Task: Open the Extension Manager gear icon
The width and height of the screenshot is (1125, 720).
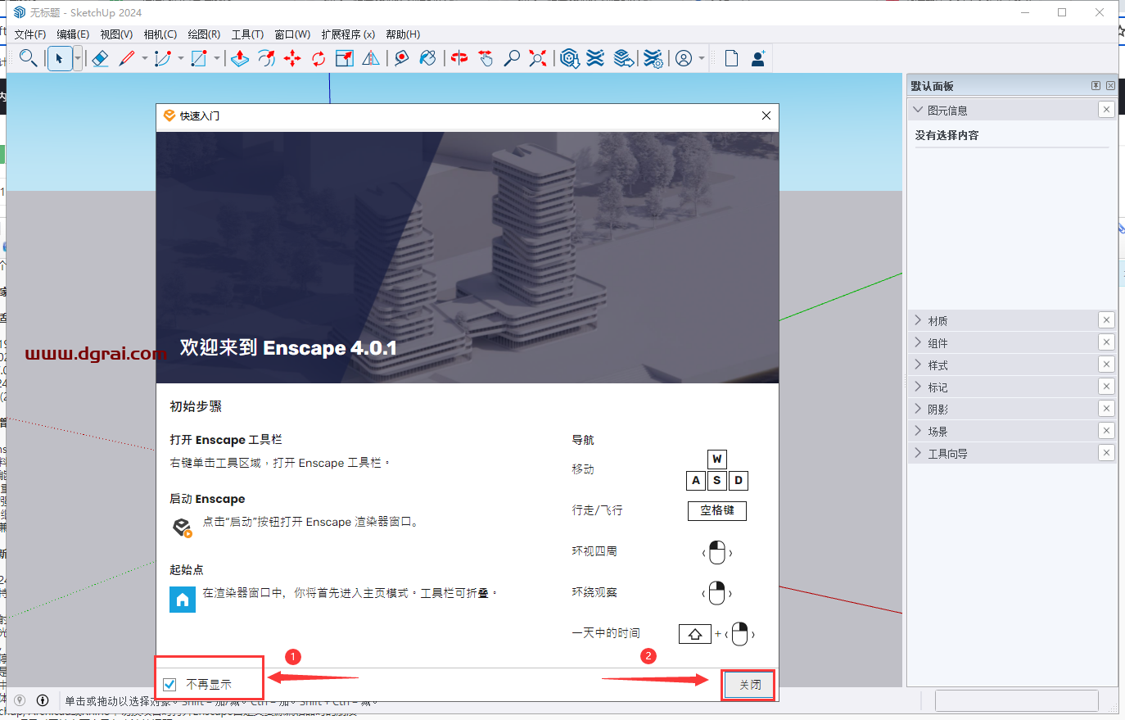Action: (653, 58)
